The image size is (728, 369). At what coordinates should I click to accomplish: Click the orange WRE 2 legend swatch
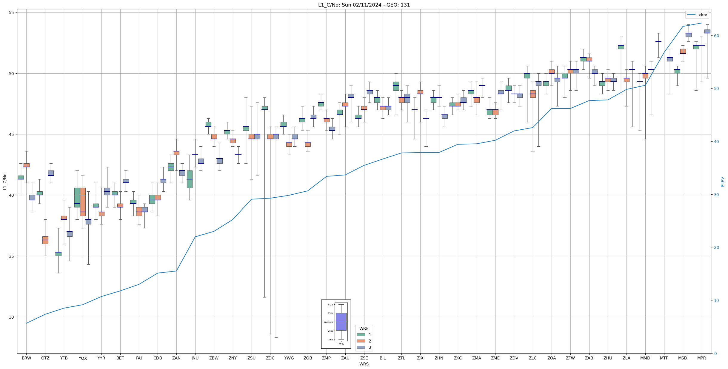361,341
